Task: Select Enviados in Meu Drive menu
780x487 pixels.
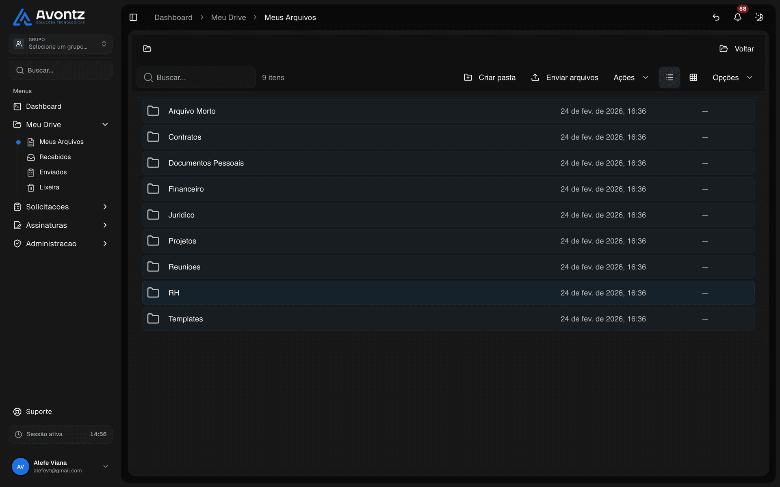Action: point(53,172)
